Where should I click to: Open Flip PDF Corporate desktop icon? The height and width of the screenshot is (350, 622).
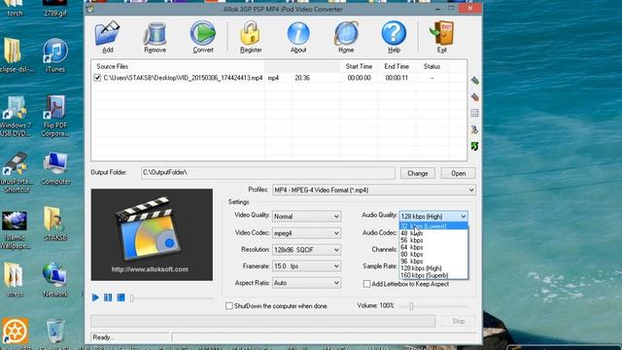tap(55, 116)
